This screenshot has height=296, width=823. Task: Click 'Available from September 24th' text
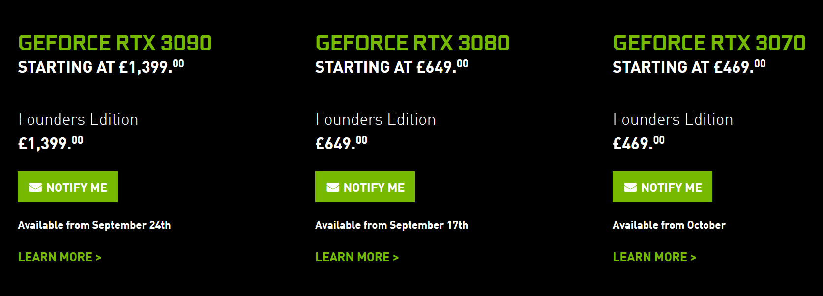94,225
